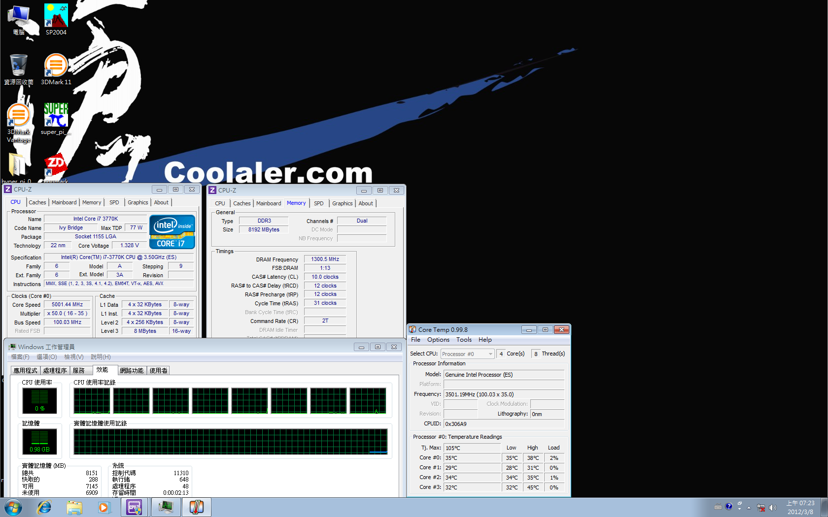Launch the 3DMark 11 desktop shortcut

pos(56,69)
